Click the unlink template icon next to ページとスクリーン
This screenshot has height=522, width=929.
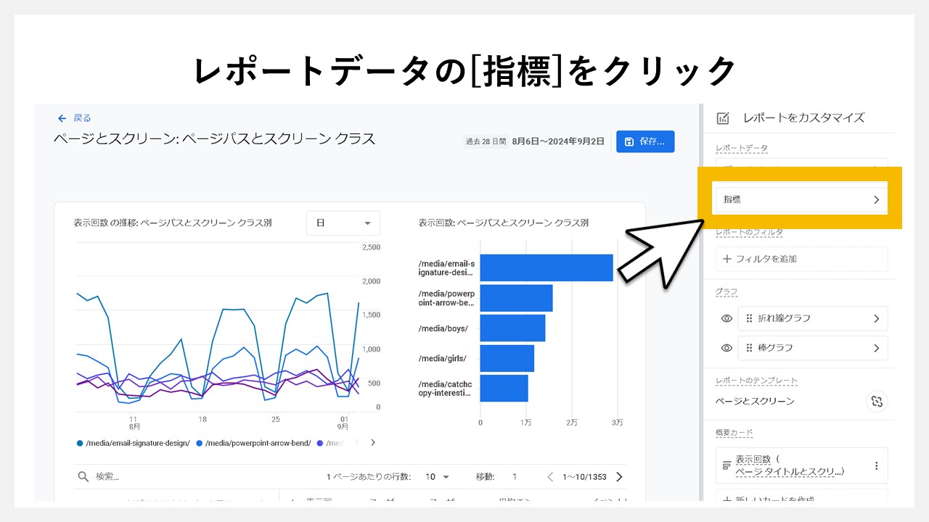877,402
